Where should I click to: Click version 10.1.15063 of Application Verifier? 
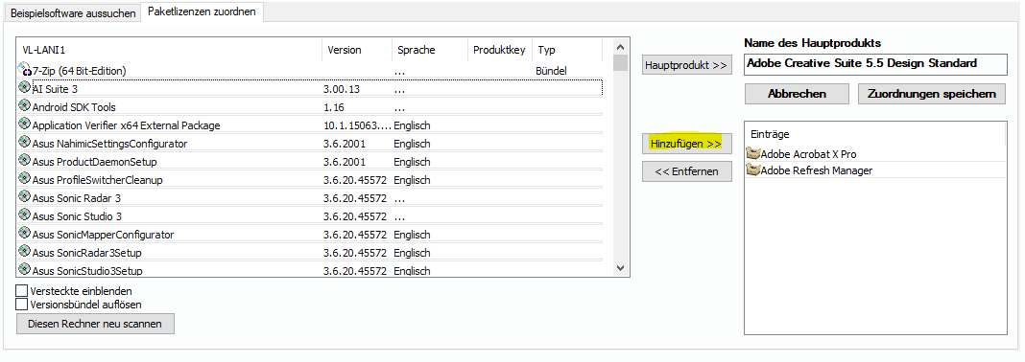coord(357,125)
